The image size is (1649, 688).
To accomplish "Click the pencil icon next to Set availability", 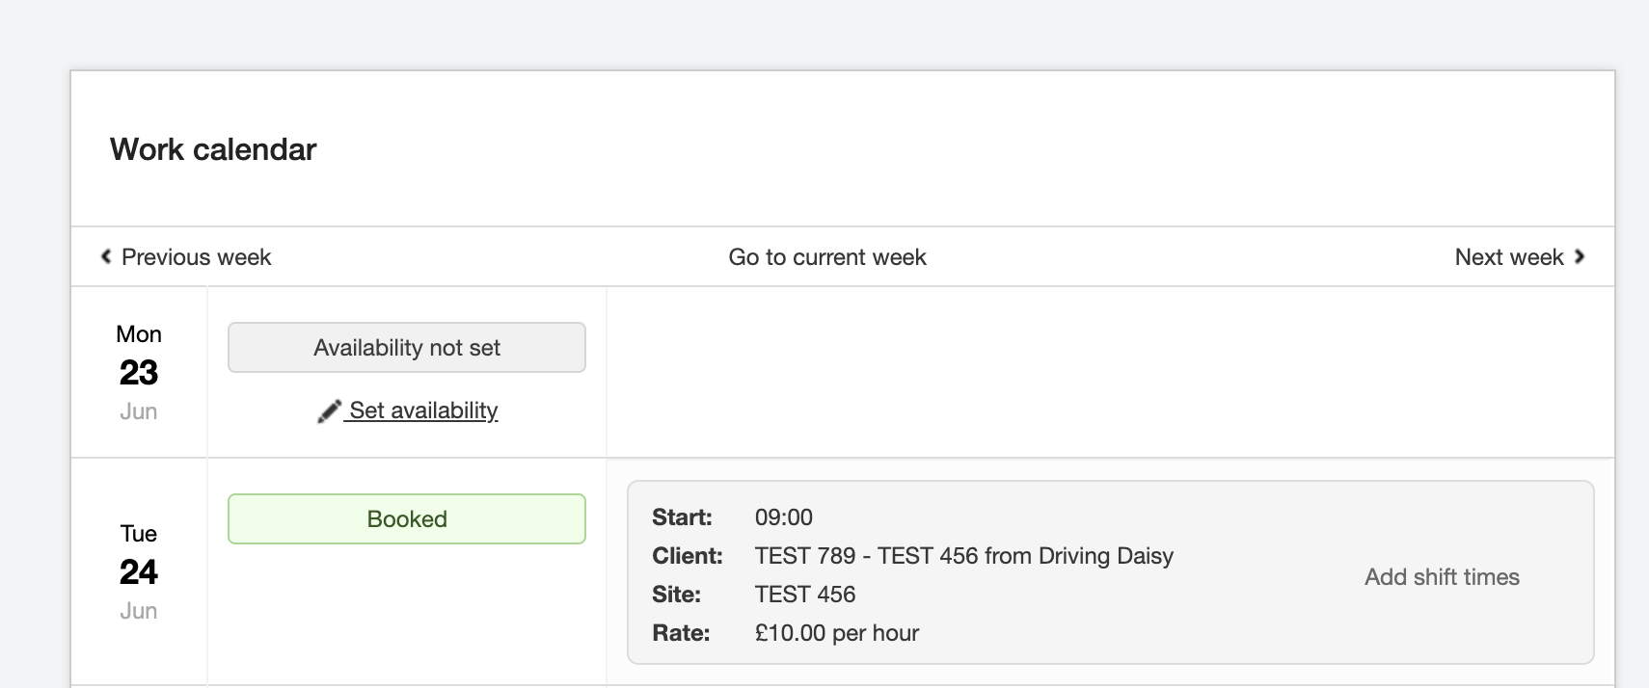I will tap(329, 411).
